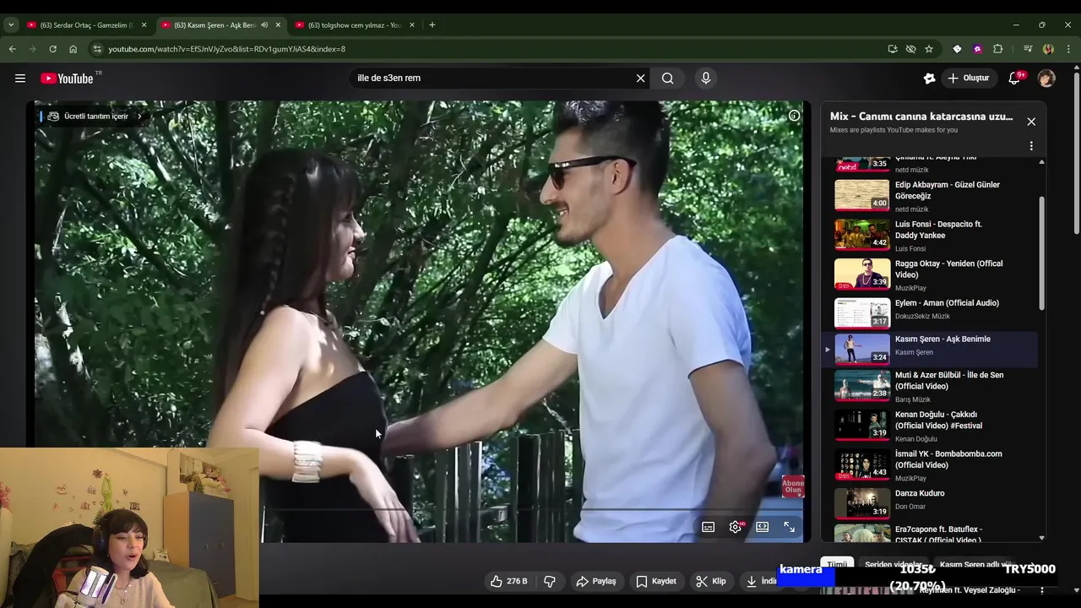Like the video with 276 B likes
Viewport: 1081px width, 608px height.
click(509, 581)
